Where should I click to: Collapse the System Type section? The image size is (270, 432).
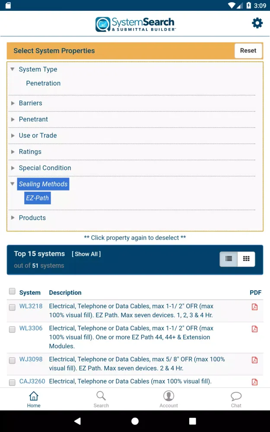13,69
